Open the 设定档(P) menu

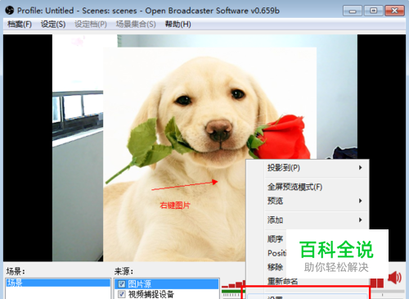pyautogui.click(x=91, y=25)
